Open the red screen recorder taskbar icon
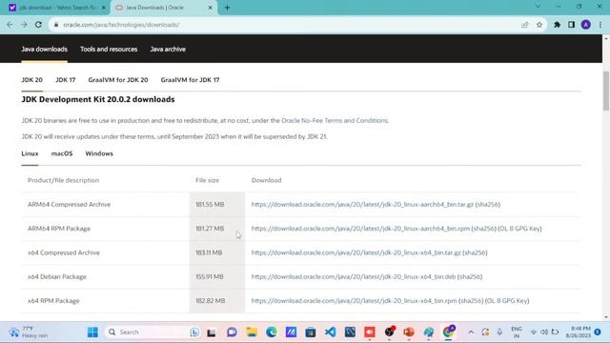610x343 pixels. coord(370,333)
